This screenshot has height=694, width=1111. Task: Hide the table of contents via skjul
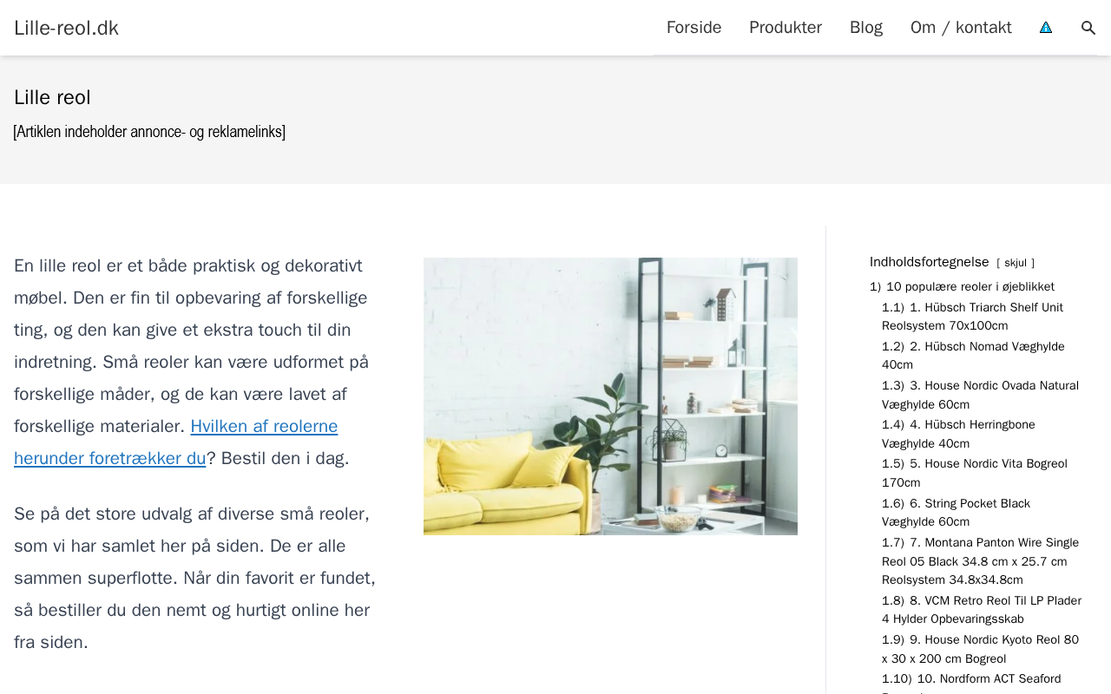tap(1016, 263)
